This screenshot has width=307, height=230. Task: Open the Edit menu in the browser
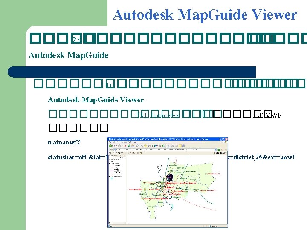tap(114, 142)
